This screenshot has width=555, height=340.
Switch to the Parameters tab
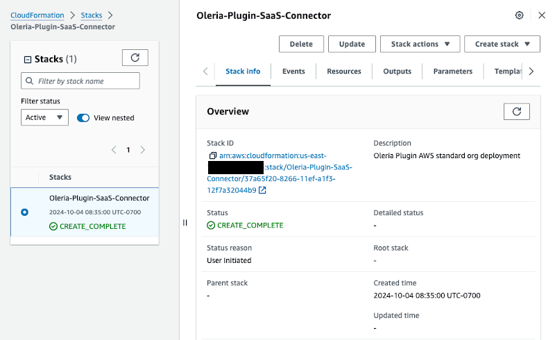pyautogui.click(x=453, y=71)
